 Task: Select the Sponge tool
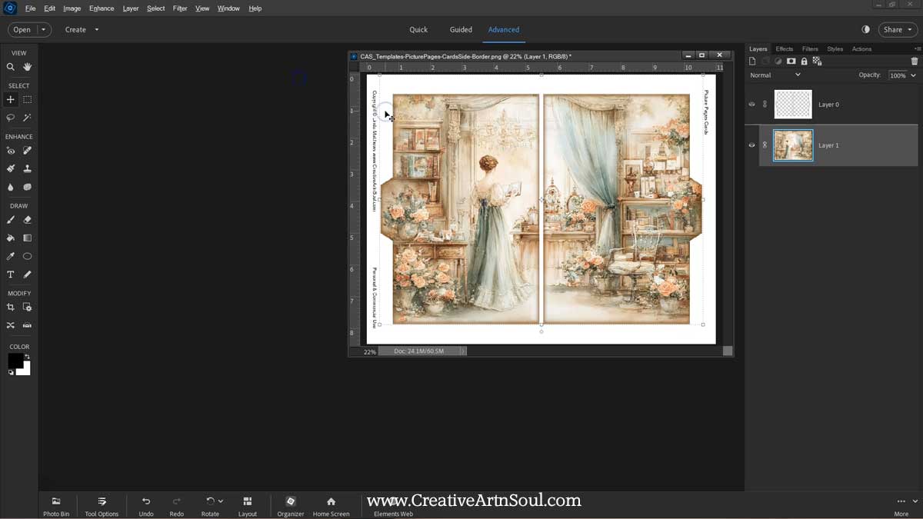pos(28,187)
